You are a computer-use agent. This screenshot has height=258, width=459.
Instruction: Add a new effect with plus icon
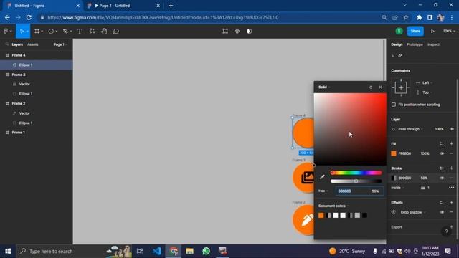[451, 202]
